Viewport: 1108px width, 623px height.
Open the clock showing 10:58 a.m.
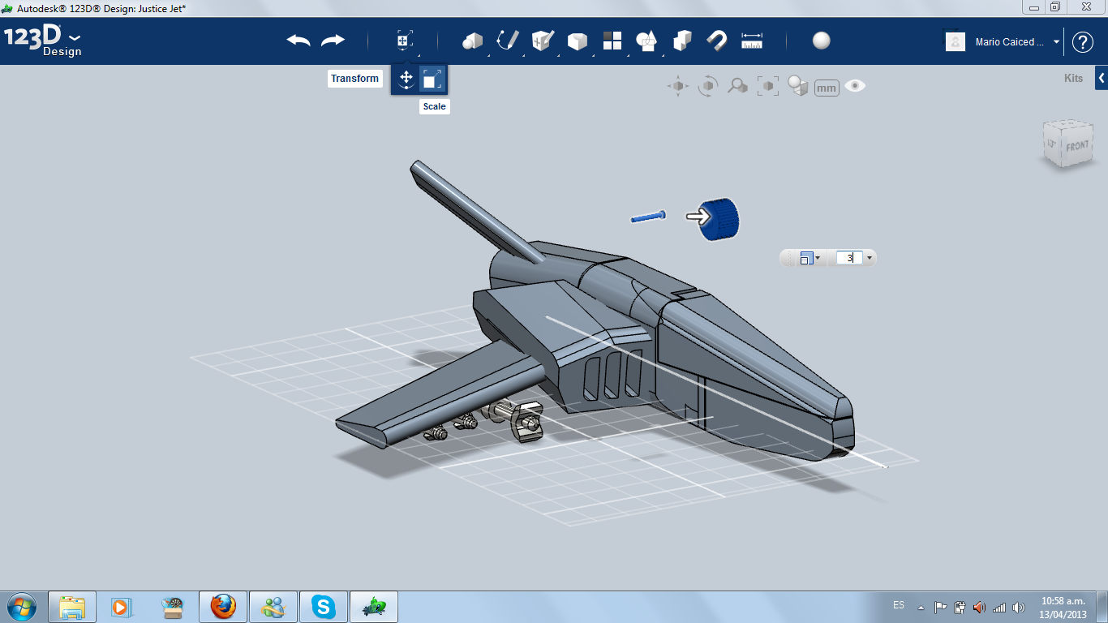[x=1063, y=607]
